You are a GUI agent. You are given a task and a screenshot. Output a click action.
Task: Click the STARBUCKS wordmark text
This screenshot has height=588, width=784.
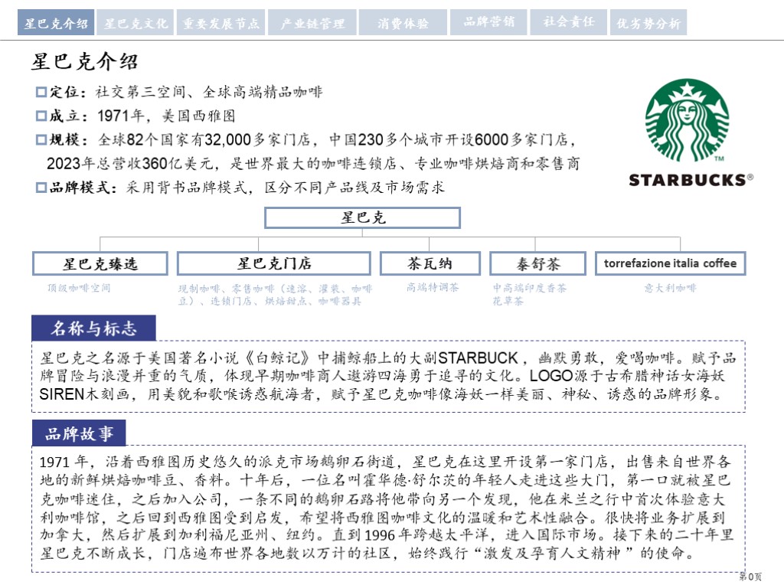[691, 180]
